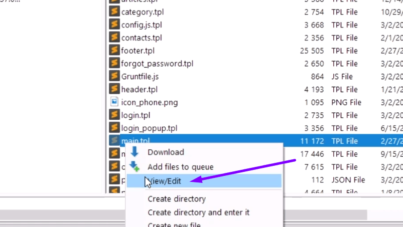Click the 864 size of Gruntfile.js
The image size is (403, 227).
click(317, 77)
